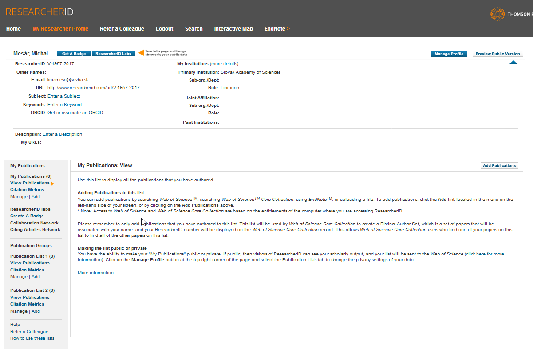The image size is (533, 349).
Task: Click the Manage Profile button
Action: (449, 54)
